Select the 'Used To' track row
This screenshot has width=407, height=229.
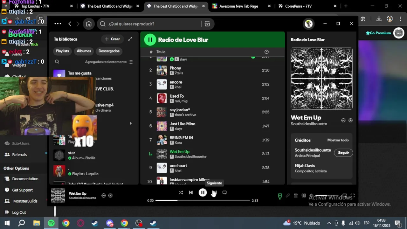(x=212, y=98)
